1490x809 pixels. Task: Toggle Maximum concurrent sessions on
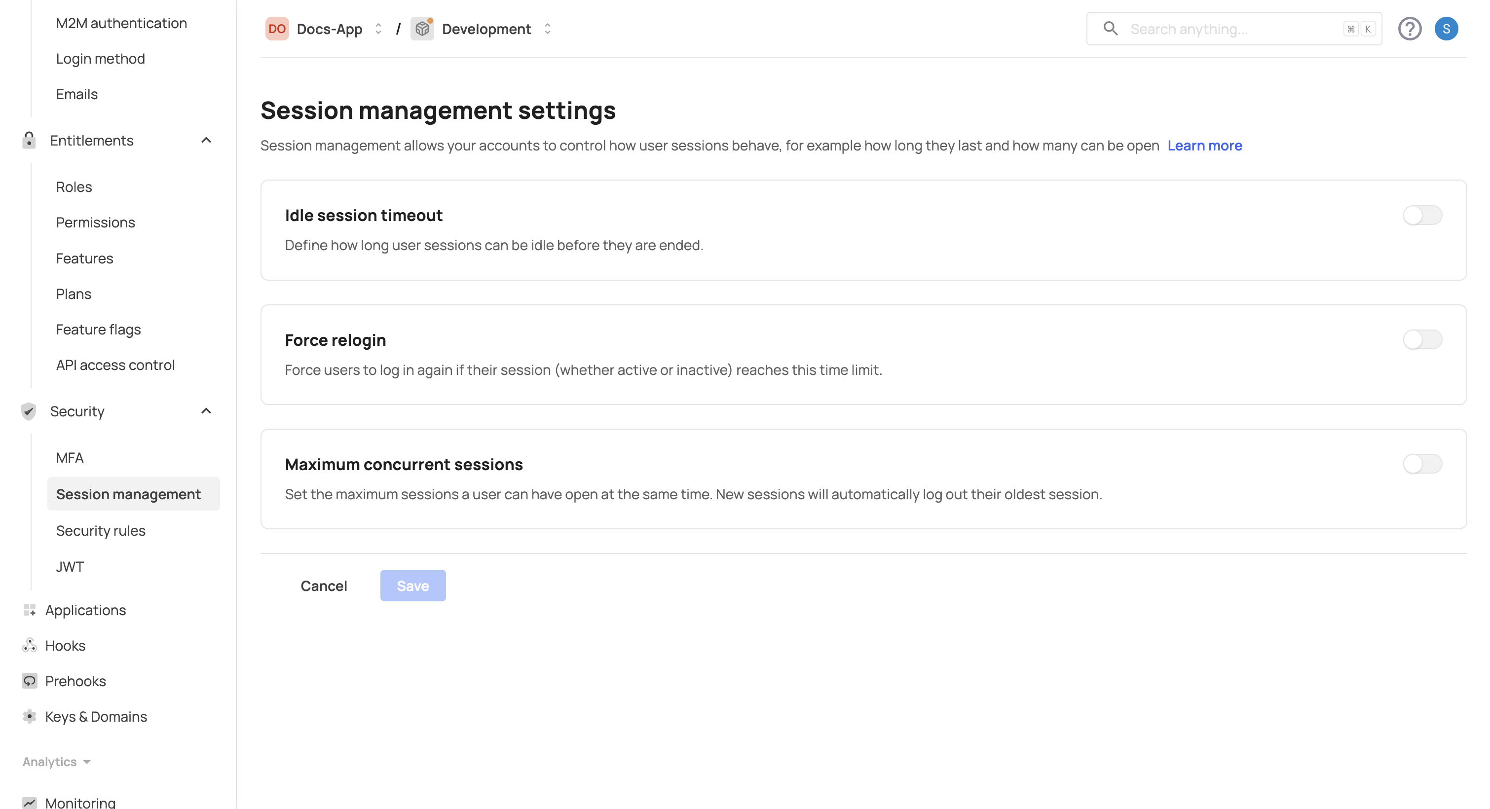[x=1422, y=464]
